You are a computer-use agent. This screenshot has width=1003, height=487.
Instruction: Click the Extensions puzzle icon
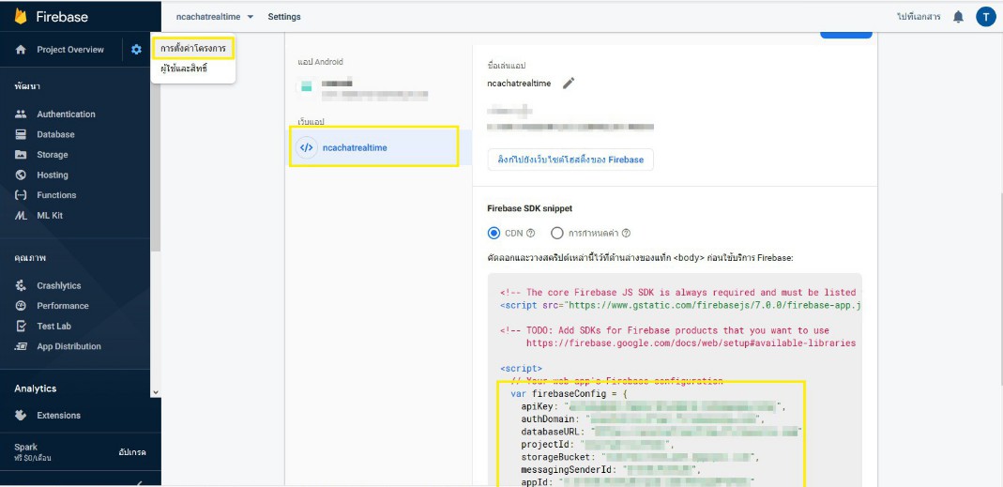click(21, 416)
